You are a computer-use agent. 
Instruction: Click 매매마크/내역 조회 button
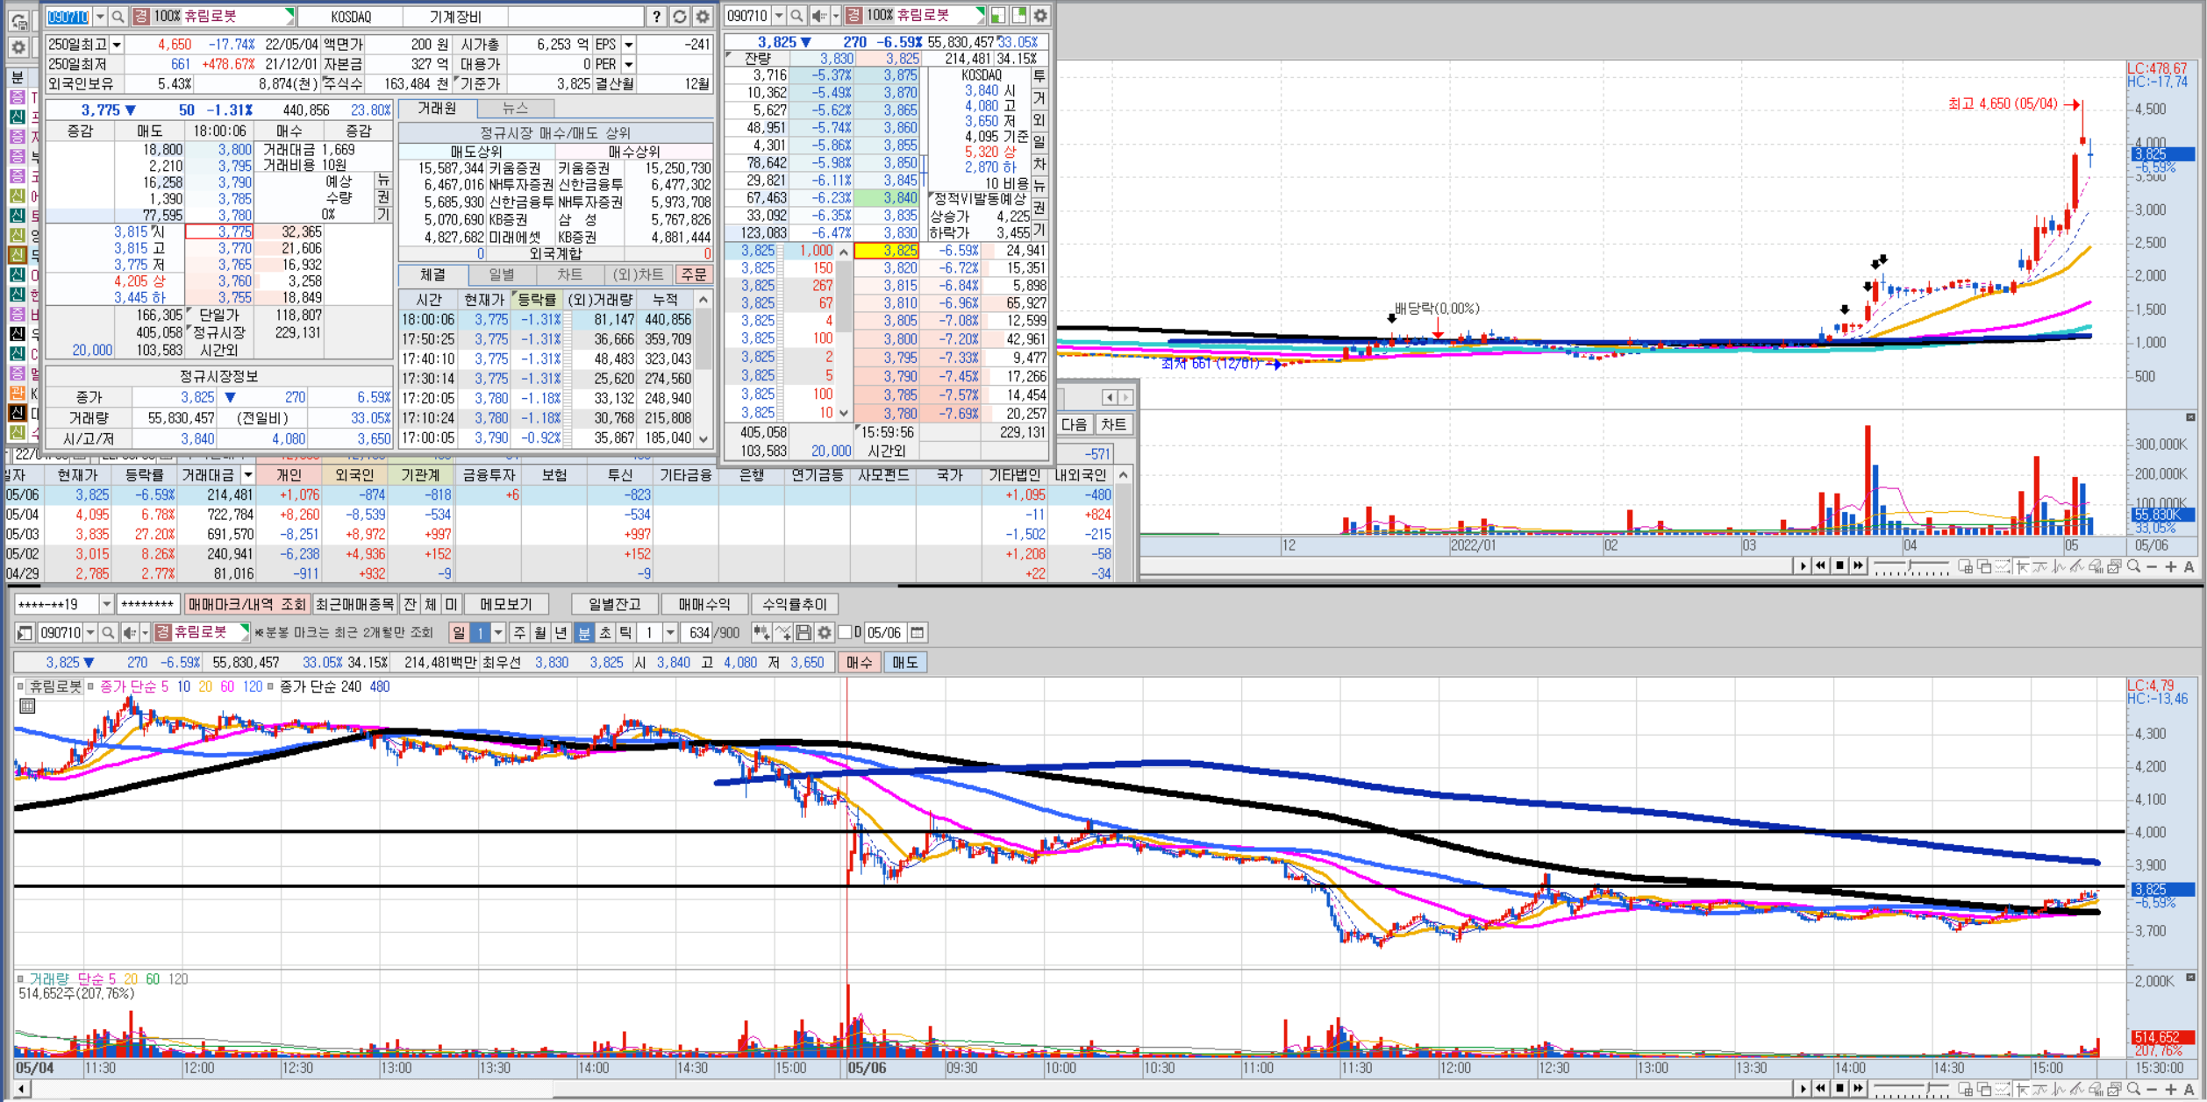point(247,605)
